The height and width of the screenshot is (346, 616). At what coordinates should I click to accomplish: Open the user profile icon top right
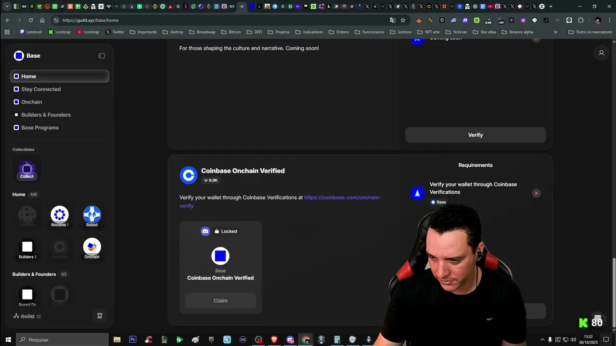click(x=601, y=53)
